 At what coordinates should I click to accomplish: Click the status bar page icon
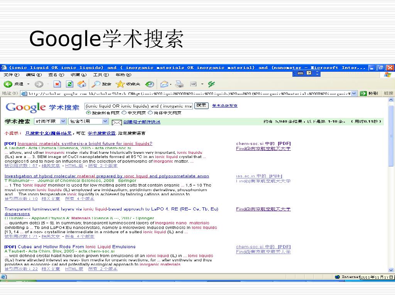tap(4, 277)
